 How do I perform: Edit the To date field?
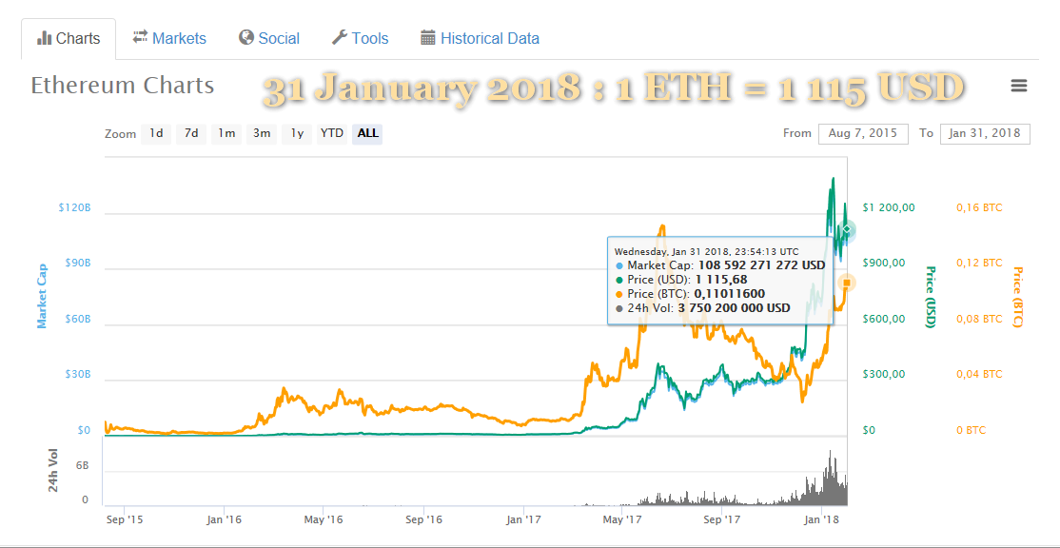click(x=985, y=134)
